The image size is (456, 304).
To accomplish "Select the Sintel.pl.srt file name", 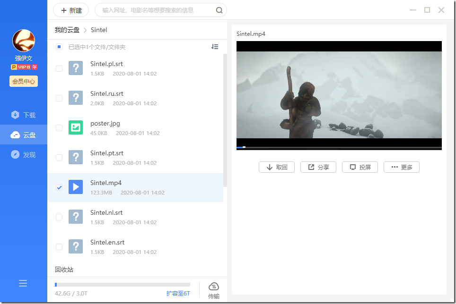I will pyautogui.click(x=106, y=64).
